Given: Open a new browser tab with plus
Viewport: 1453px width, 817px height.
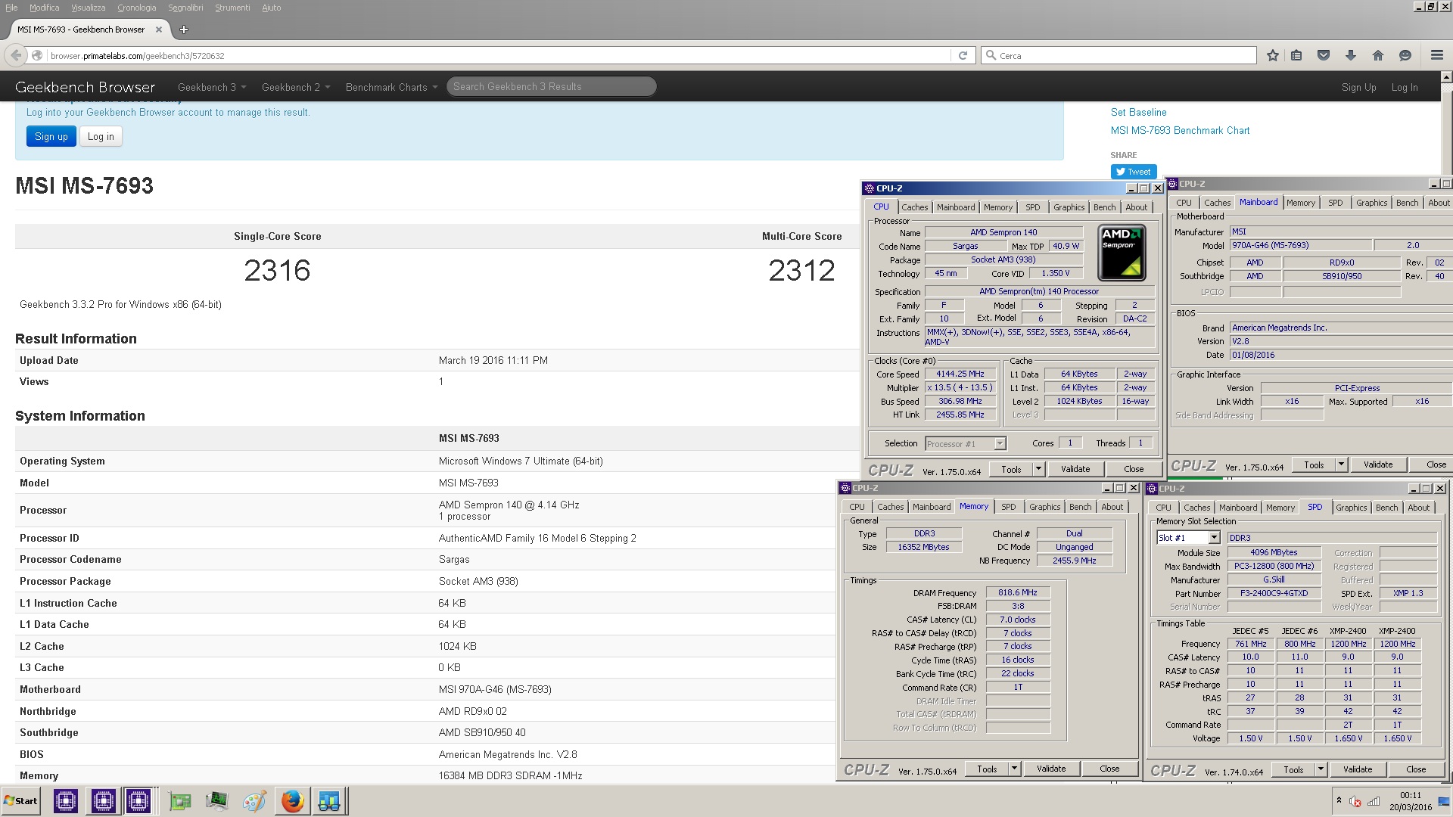Looking at the screenshot, I should (x=183, y=30).
